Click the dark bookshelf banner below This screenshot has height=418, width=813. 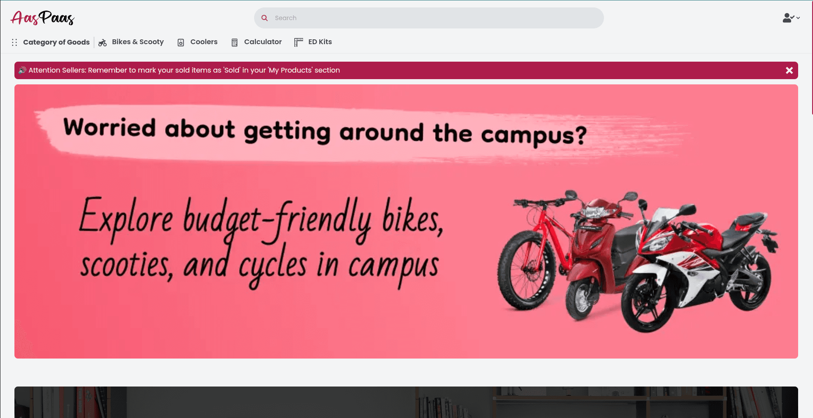[406, 402]
